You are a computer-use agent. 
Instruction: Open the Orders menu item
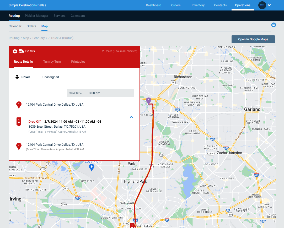click(x=176, y=5)
